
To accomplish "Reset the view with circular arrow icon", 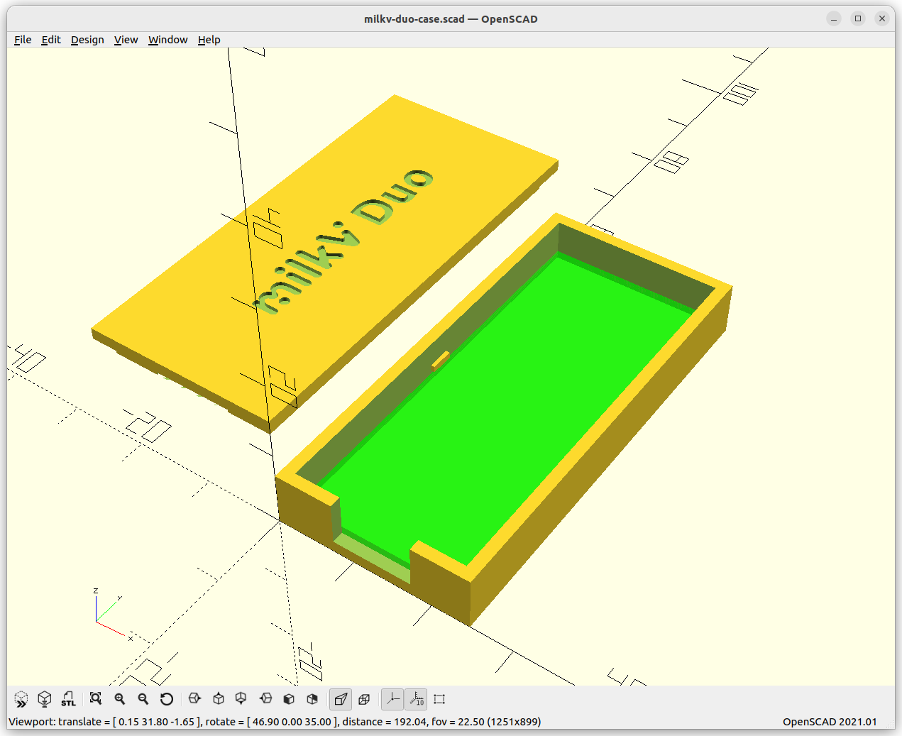I will 167,699.
